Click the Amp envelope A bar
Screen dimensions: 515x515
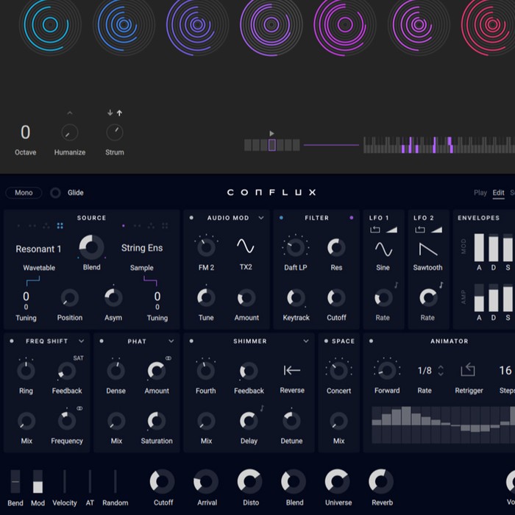pos(479,297)
